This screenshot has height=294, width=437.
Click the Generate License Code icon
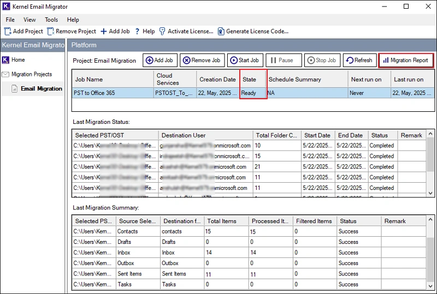[x=221, y=31]
